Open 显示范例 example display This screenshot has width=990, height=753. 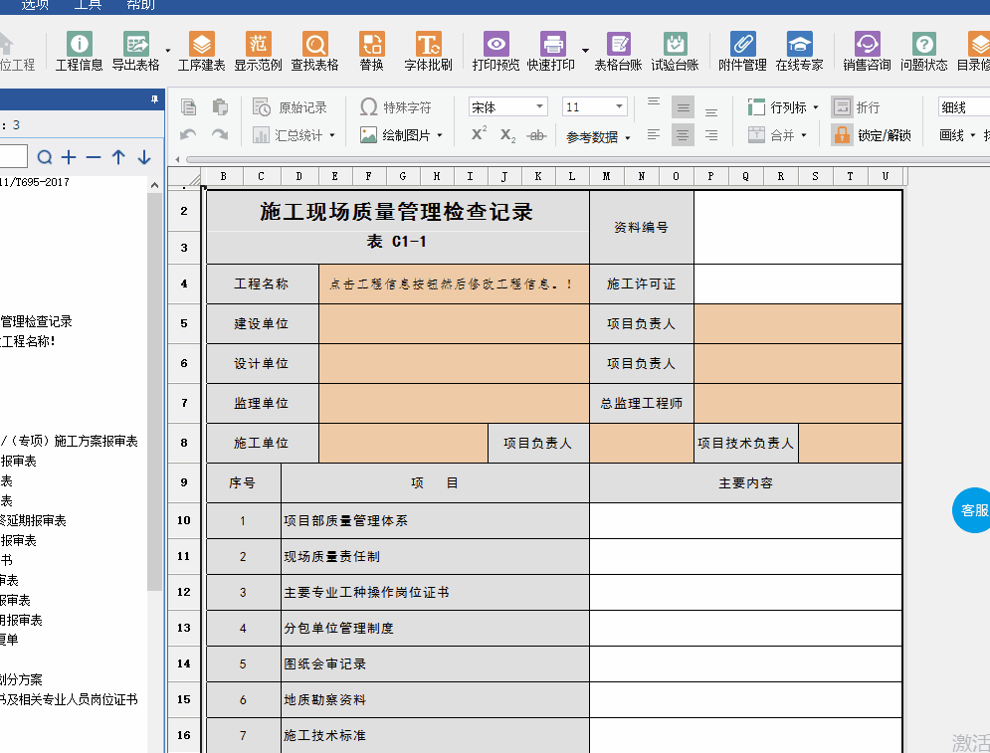[258, 52]
